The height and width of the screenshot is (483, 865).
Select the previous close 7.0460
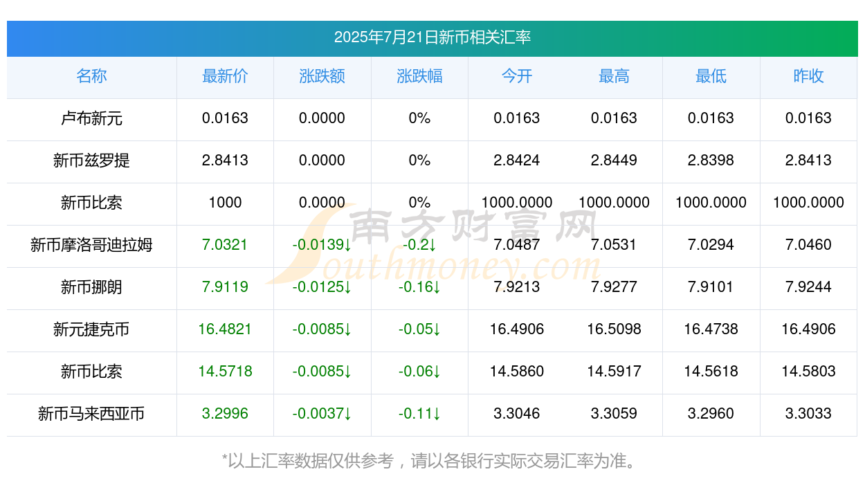(808, 245)
